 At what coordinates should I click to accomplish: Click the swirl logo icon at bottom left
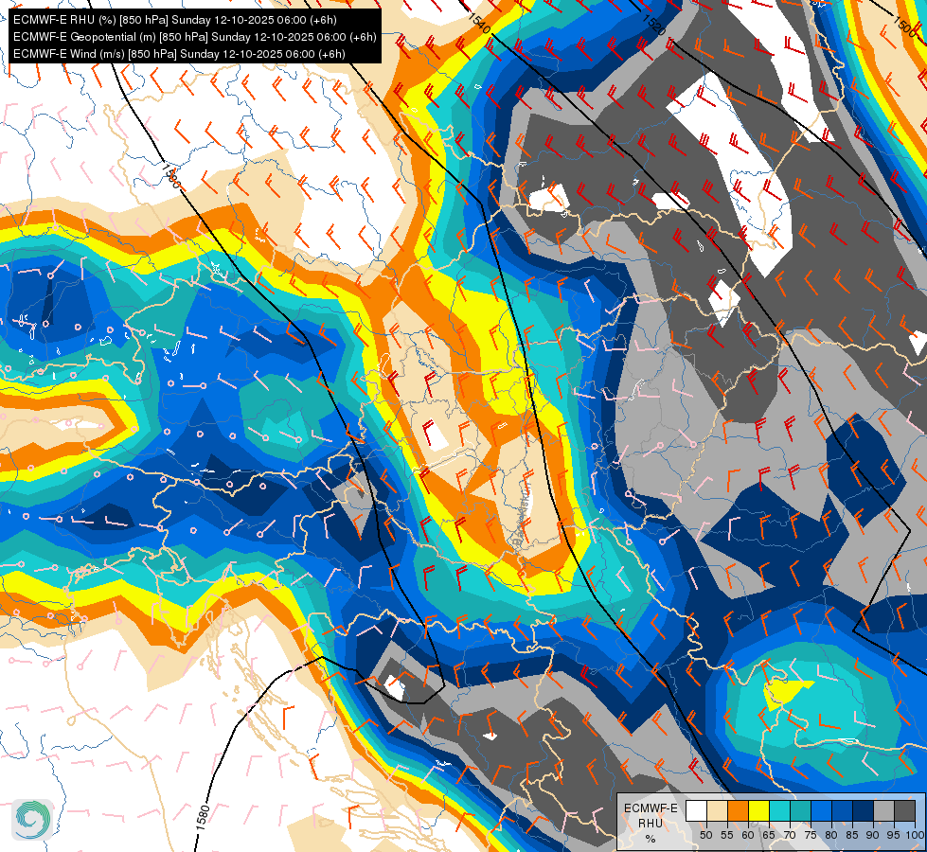32,819
